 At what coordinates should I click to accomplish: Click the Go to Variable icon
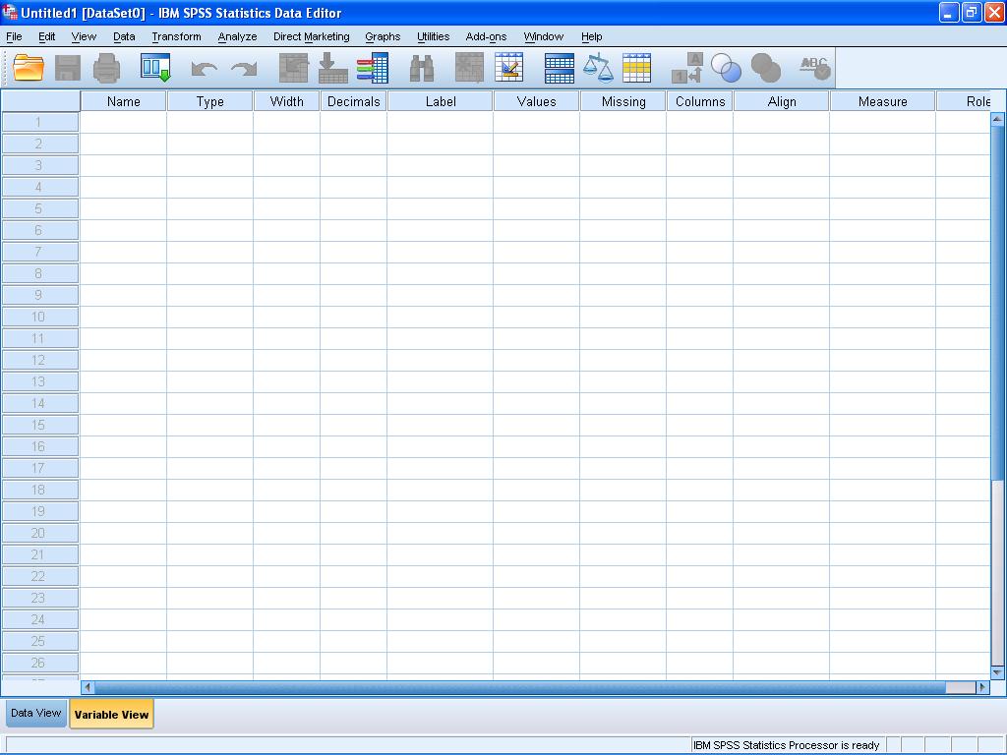click(x=333, y=68)
